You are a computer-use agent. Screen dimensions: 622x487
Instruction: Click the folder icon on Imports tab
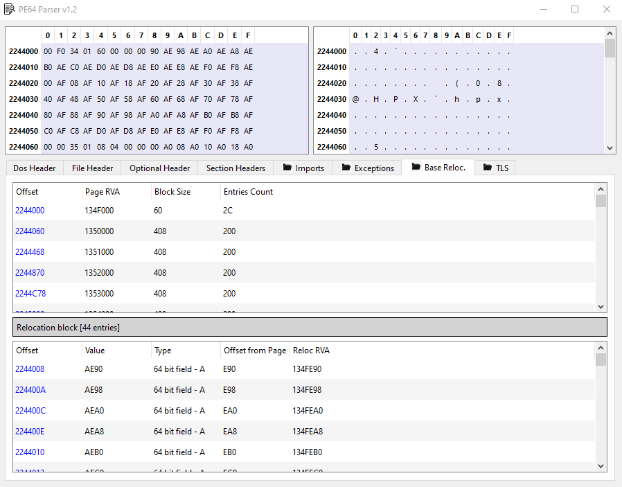pos(287,168)
